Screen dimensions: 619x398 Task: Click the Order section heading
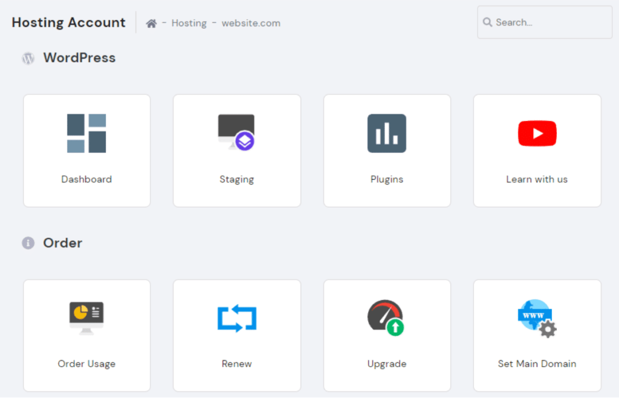click(63, 243)
